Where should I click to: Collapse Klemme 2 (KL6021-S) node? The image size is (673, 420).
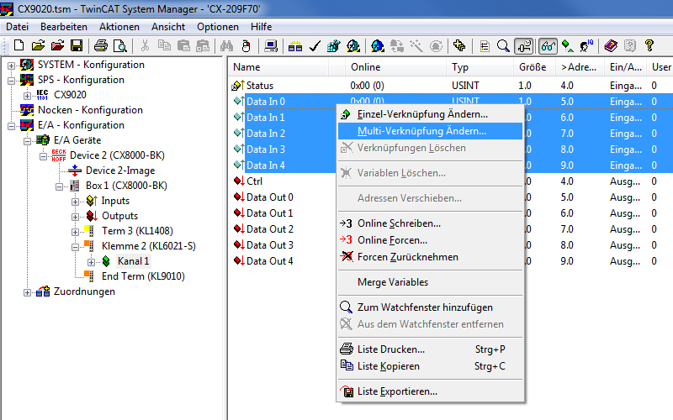(x=75, y=247)
